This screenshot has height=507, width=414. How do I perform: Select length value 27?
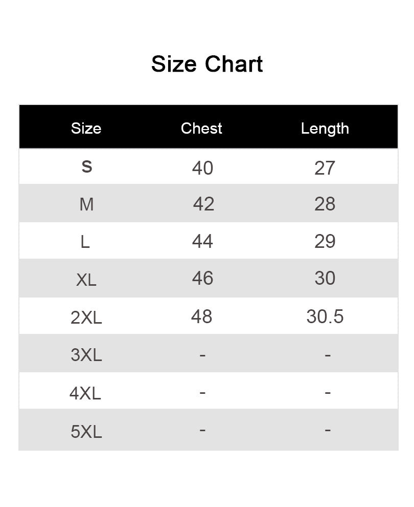pyautogui.click(x=325, y=168)
